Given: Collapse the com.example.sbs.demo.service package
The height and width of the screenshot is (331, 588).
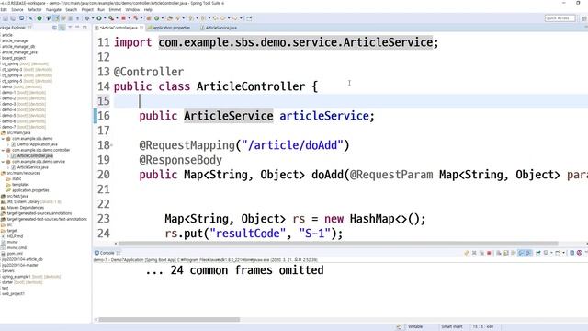Looking at the screenshot, I should pyautogui.click(x=3, y=162).
